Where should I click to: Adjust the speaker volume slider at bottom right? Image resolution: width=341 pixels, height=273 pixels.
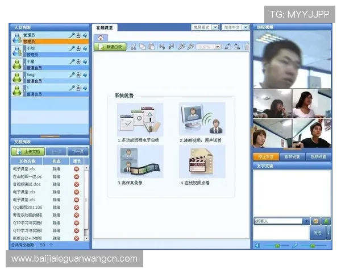point(277,246)
